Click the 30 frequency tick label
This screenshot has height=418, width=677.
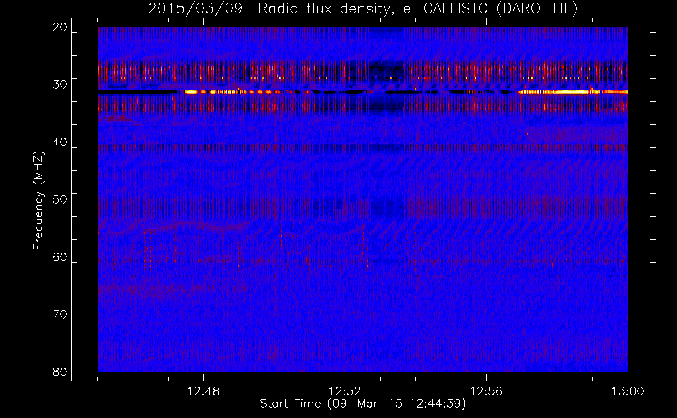pyautogui.click(x=60, y=84)
